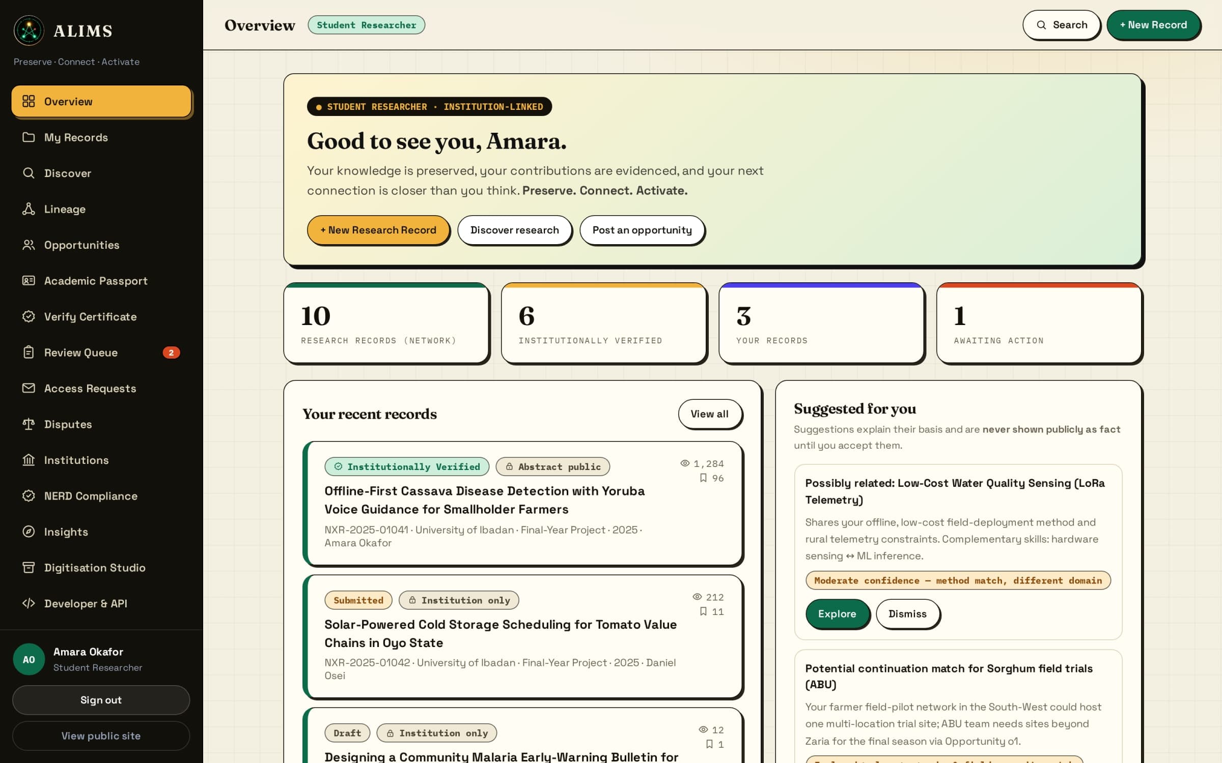
Task: Click the Your Records stat card
Action: (x=821, y=323)
